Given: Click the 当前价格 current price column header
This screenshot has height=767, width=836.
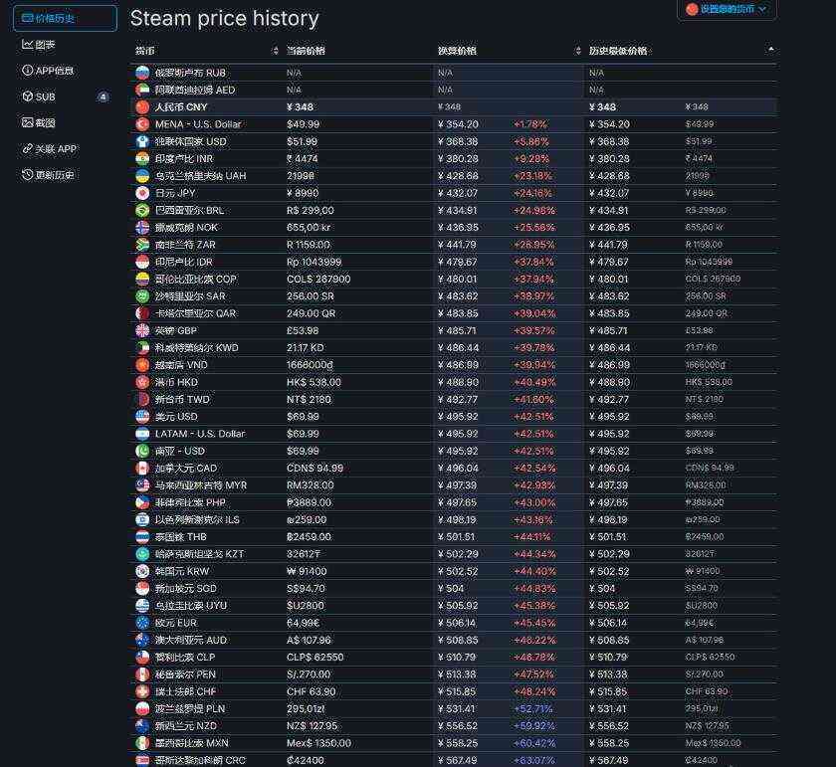Looking at the screenshot, I should pos(306,51).
